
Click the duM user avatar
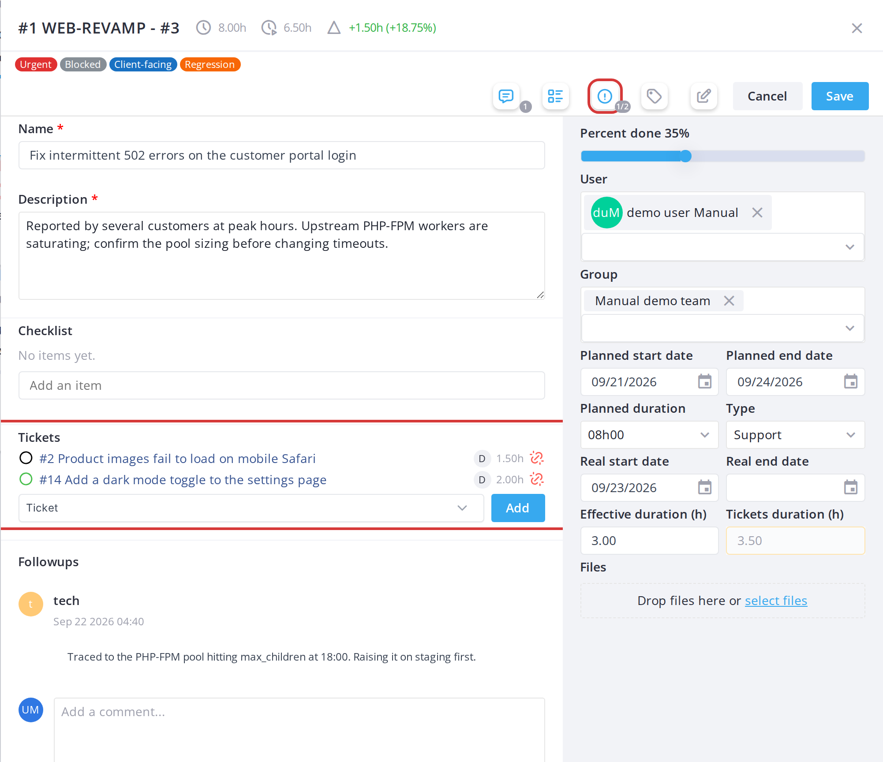pos(606,213)
